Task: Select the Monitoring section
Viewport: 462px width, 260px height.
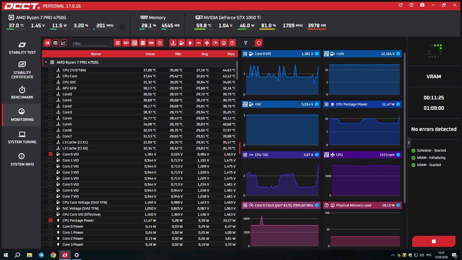Action: click(22, 115)
